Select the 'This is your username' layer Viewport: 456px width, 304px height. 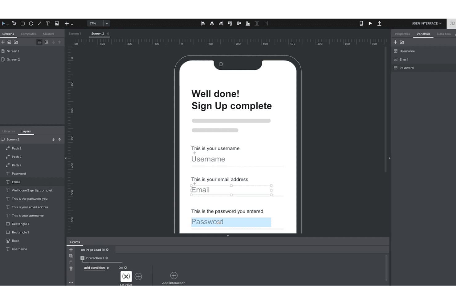32,216
